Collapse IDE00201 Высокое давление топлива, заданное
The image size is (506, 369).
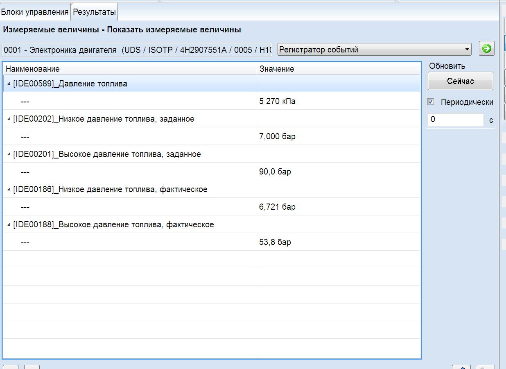(9, 154)
